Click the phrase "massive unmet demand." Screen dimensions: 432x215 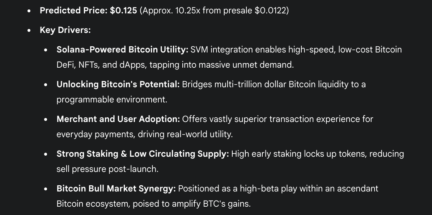pyautogui.click(x=246, y=65)
